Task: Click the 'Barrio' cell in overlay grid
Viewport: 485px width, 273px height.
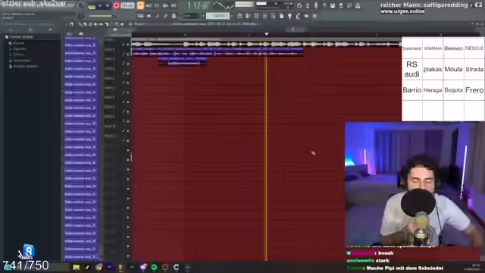Action: click(411, 90)
